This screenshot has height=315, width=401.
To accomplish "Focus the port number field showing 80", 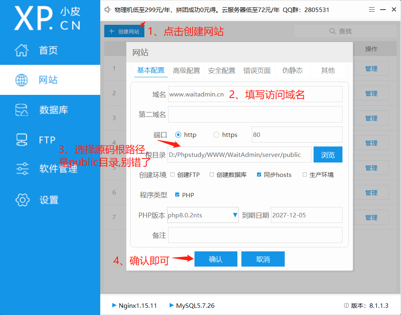I will pos(297,134).
